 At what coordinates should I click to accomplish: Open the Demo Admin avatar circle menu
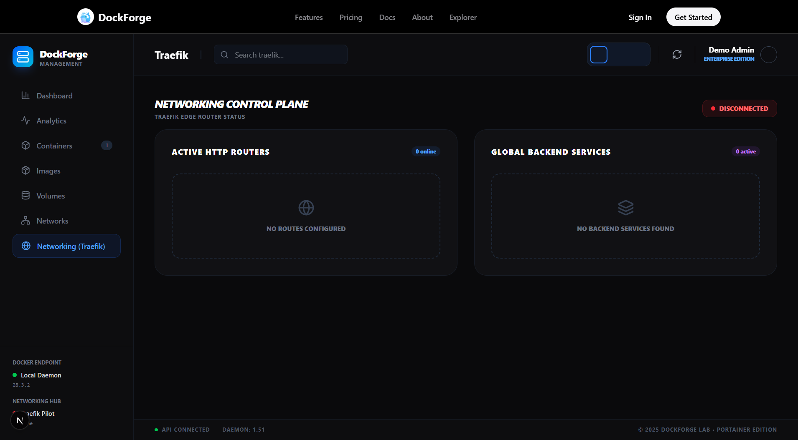[x=769, y=55]
